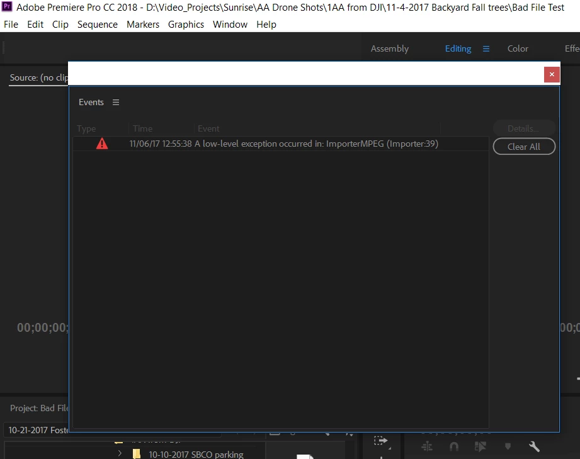
Task: Click the Time column header
Action: (x=142, y=128)
